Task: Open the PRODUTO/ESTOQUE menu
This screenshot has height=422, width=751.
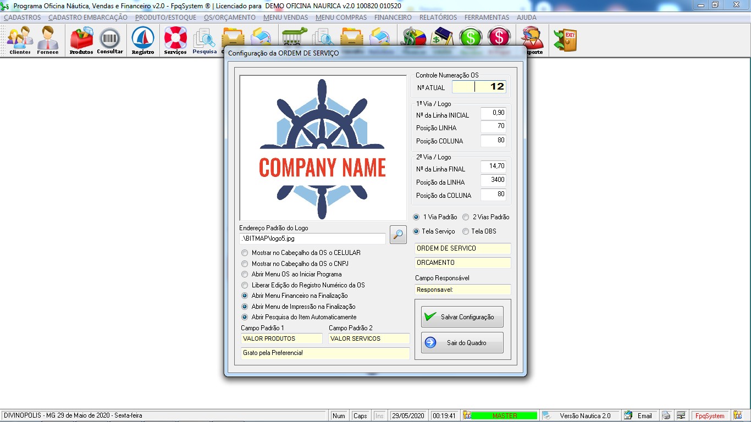Action: [x=165, y=18]
